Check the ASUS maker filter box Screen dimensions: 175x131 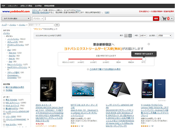(x=4, y=106)
